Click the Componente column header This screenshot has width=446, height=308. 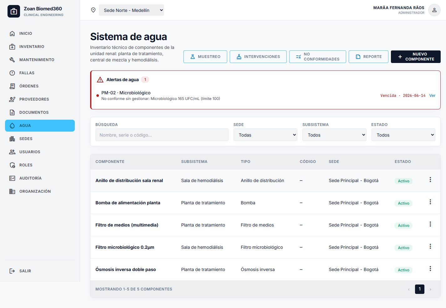(110, 162)
